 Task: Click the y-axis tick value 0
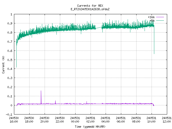(11, 105)
